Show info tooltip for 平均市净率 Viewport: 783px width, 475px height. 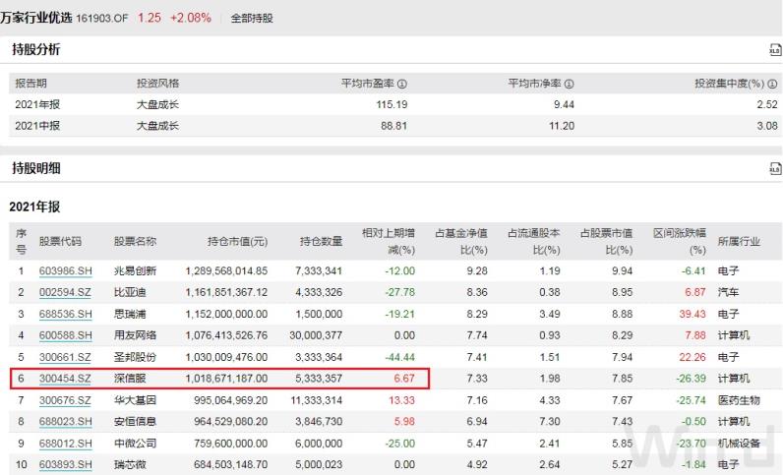(x=569, y=84)
